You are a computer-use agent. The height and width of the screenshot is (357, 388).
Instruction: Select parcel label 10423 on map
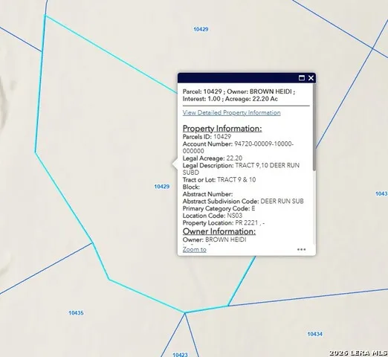(180, 355)
